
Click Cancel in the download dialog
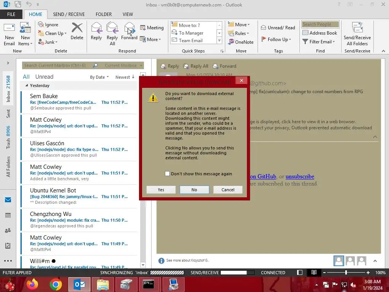click(x=228, y=190)
